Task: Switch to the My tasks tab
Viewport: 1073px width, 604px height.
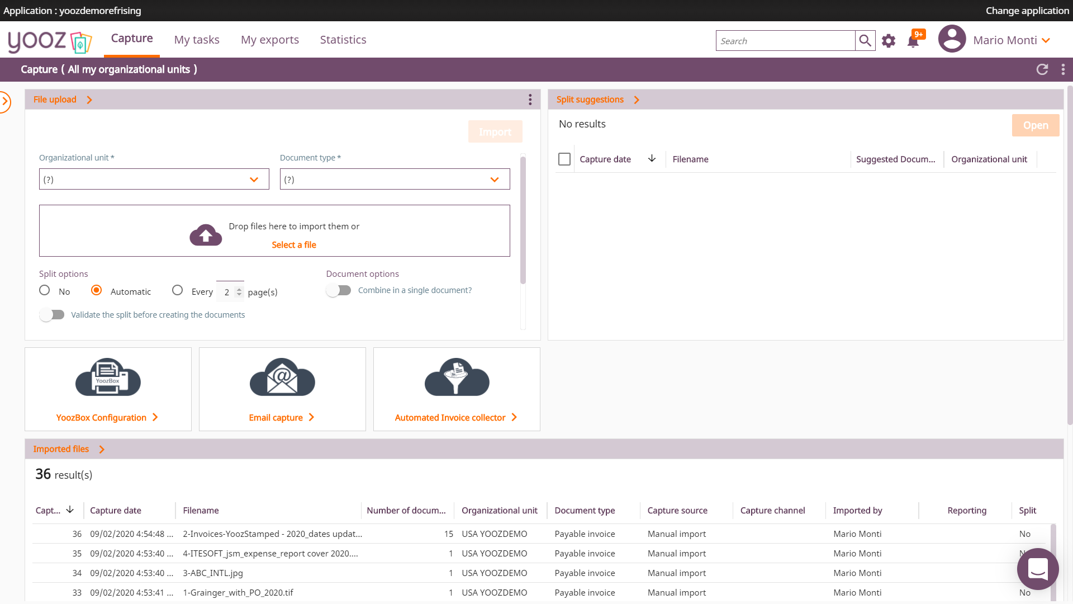Action: tap(197, 40)
